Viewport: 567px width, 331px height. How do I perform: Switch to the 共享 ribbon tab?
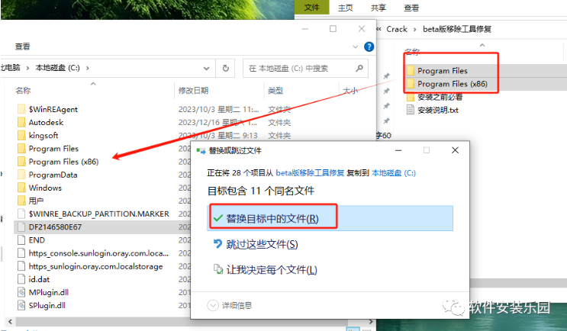pos(379,8)
